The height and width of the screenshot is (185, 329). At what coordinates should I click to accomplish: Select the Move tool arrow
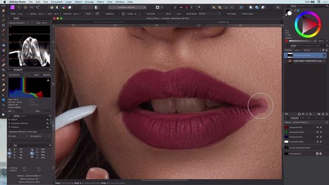[4, 15]
